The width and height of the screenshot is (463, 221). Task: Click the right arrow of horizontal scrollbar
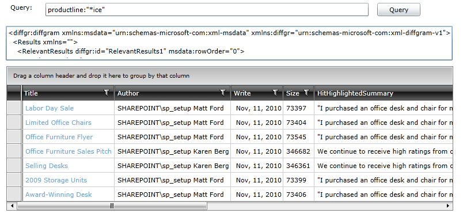pyautogui.click(x=447, y=205)
